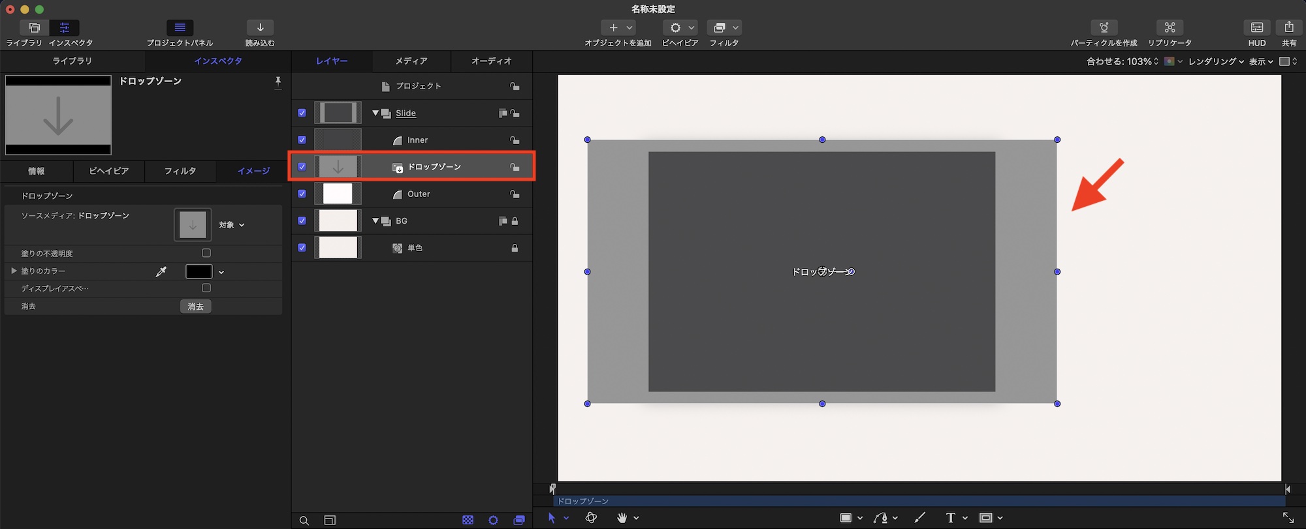Switch to the フィルタ inspector tab
Screen dimensions: 1306x529
(x=180, y=171)
